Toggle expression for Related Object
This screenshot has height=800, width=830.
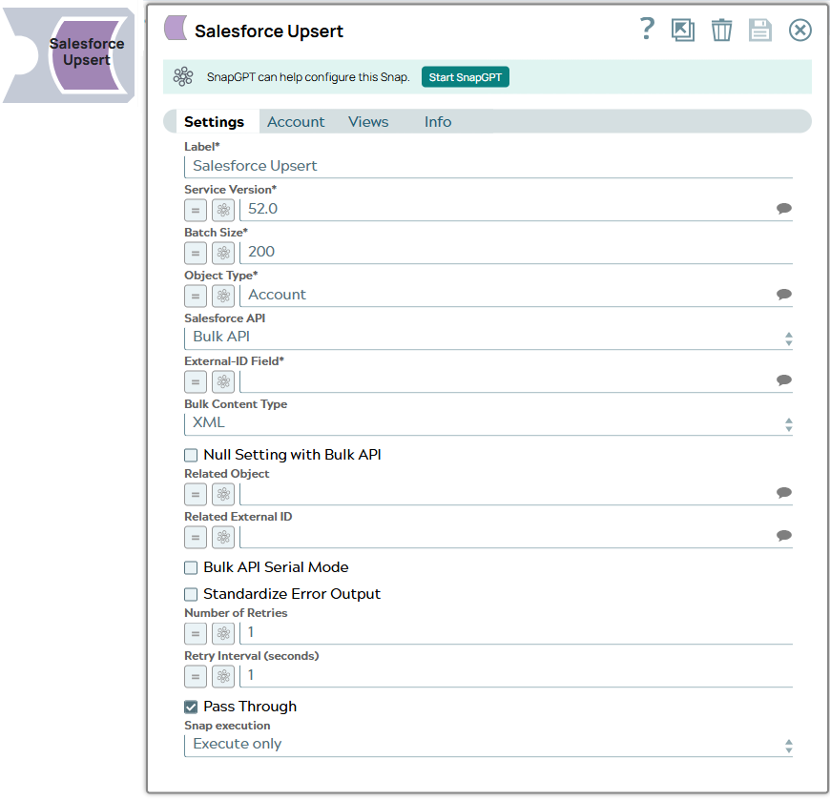pyautogui.click(x=196, y=494)
